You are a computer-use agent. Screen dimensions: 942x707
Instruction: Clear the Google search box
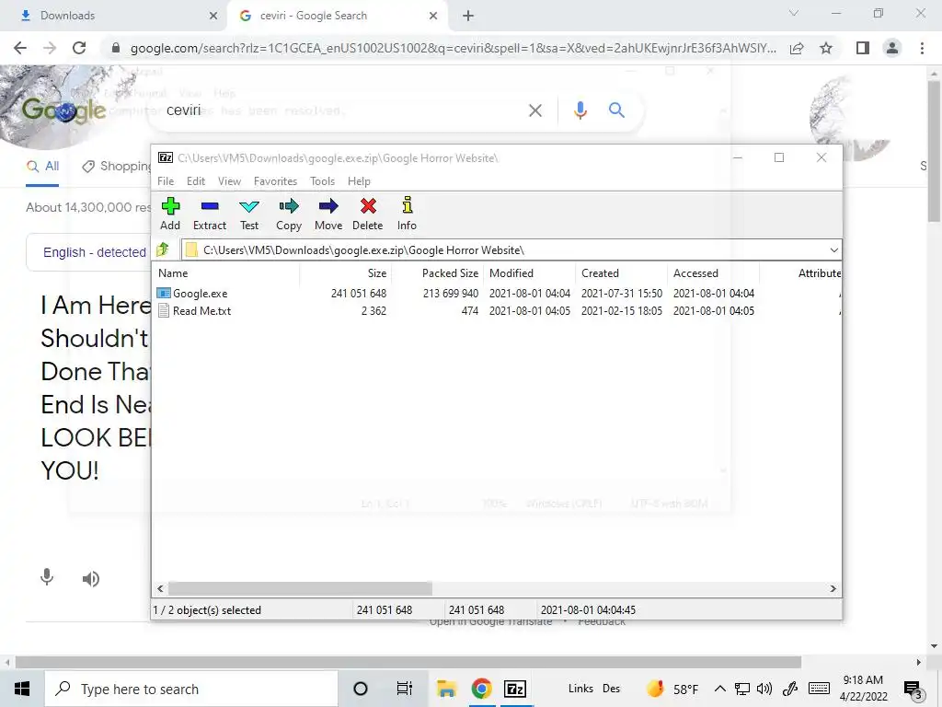point(535,110)
